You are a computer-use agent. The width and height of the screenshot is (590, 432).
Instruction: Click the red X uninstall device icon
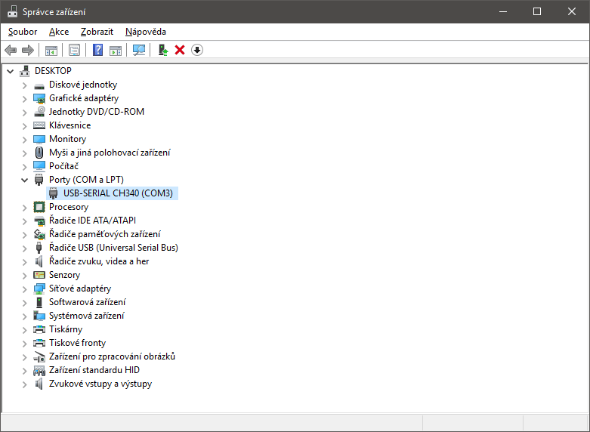(x=180, y=50)
